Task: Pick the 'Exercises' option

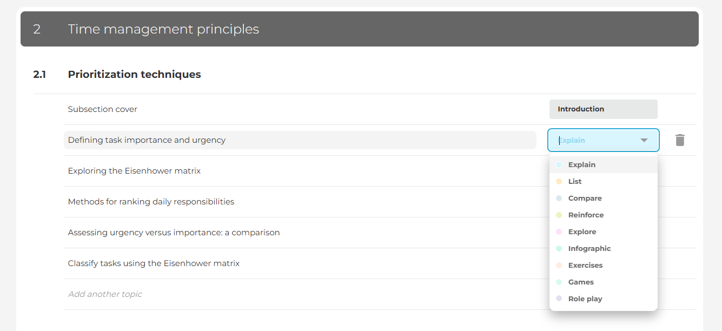Action: point(585,266)
